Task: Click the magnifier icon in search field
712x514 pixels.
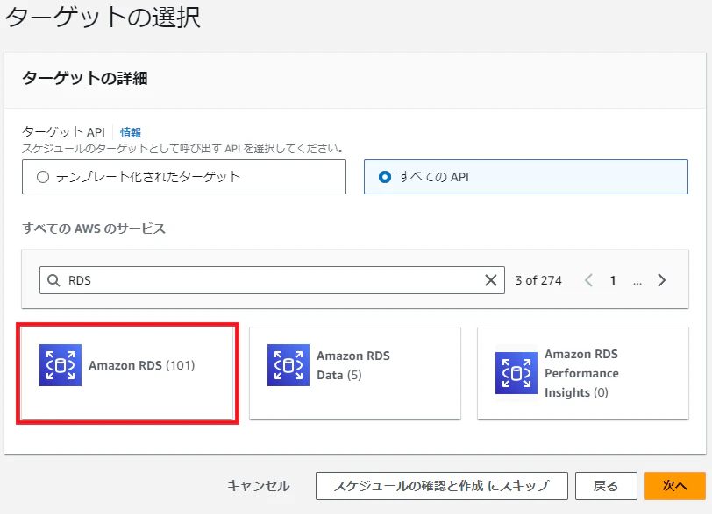Action: click(x=53, y=280)
